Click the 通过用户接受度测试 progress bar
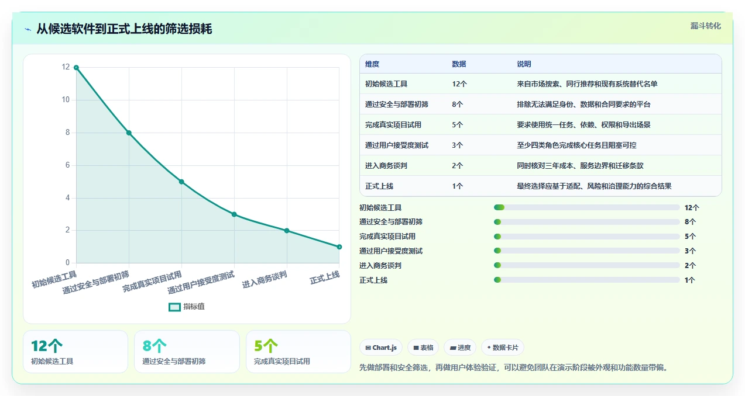The width and height of the screenshot is (745, 396). (586, 251)
